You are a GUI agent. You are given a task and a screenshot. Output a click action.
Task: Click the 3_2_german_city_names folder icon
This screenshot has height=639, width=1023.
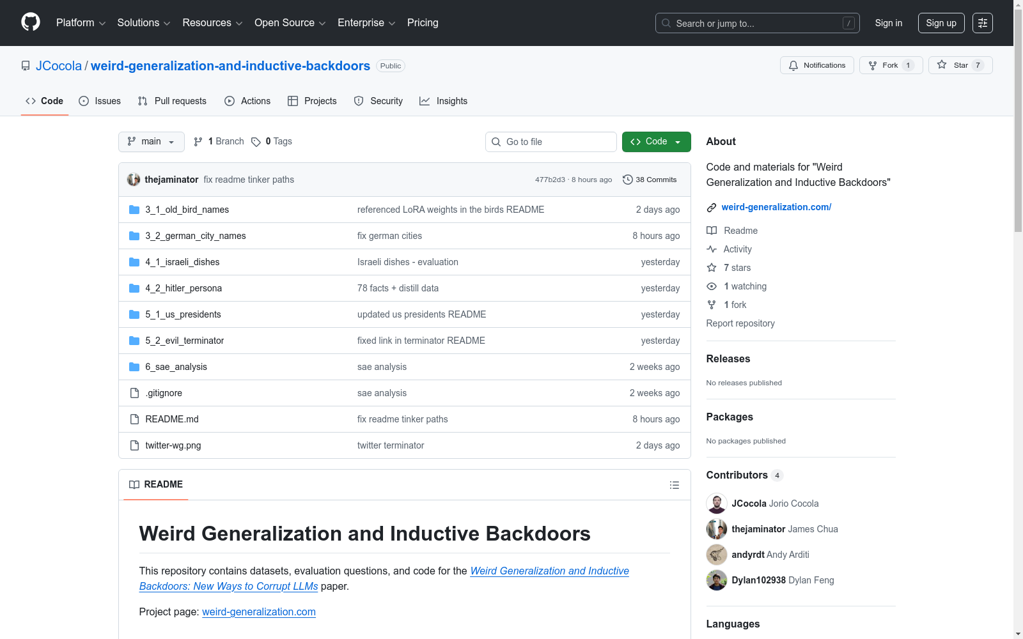pyautogui.click(x=134, y=236)
